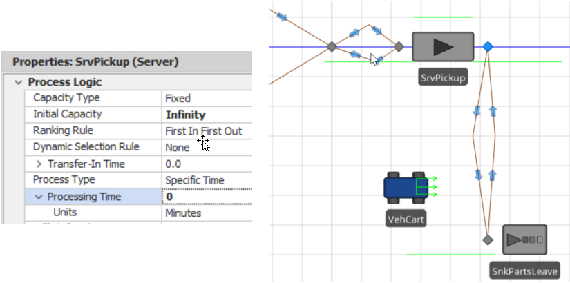Screen dimensions: 570x283
Task: Click the gray input node of SrvPickup
Action: point(399,46)
